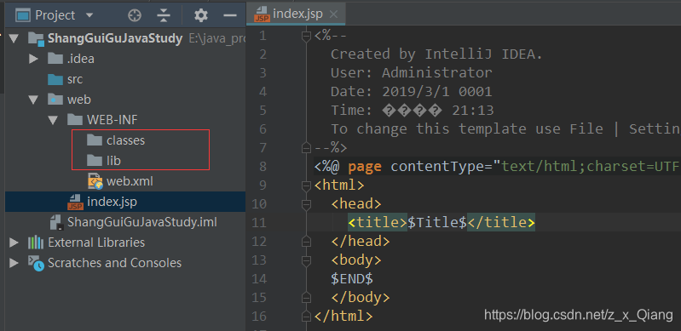Collapse the web folder
This screenshot has height=331, width=681.
pyautogui.click(x=33, y=100)
